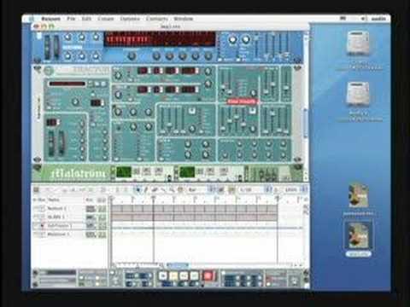Select the second hard drive desktop icon
This screenshot has width=410, height=307.
point(358,94)
